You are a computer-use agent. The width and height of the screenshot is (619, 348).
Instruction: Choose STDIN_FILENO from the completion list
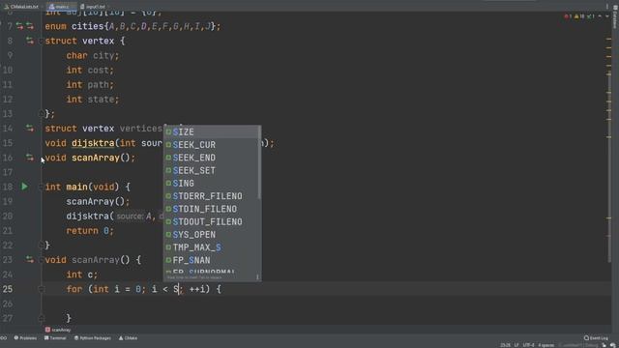[x=212, y=209]
